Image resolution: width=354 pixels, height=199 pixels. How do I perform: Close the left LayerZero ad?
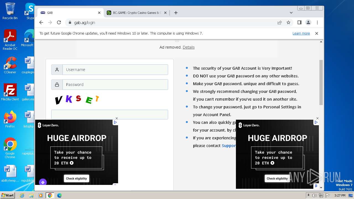coord(117,118)
